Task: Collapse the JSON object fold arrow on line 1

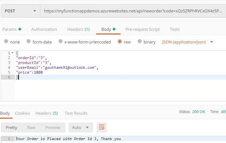Action: pos(12,53)
